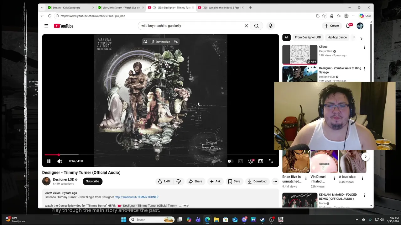Pause the video with the player button
This screenshot has height=225, width=401.
point(49,161)
